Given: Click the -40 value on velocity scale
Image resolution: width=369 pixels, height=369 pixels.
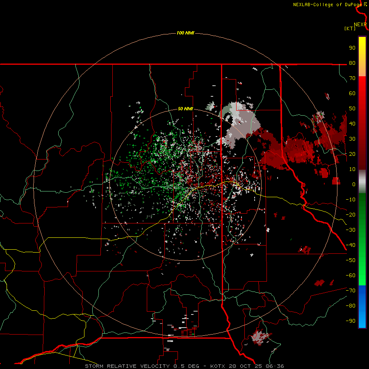Looking at the screenshot, I should pos(351,245).
